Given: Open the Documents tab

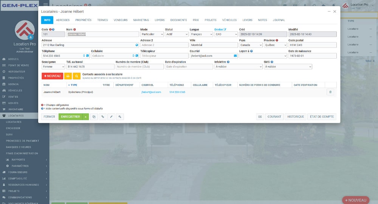Looking at the screenshot, I should coord(178,20).
